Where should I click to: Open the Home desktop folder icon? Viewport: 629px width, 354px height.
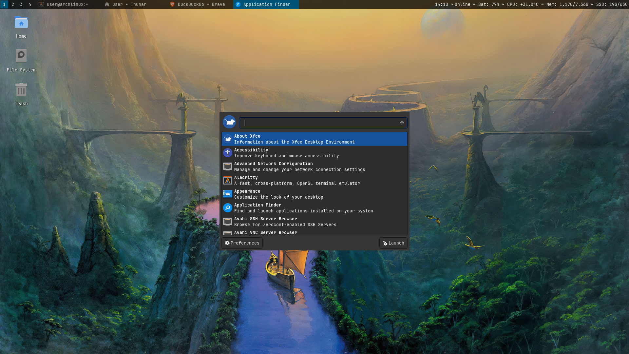(21, 23)
